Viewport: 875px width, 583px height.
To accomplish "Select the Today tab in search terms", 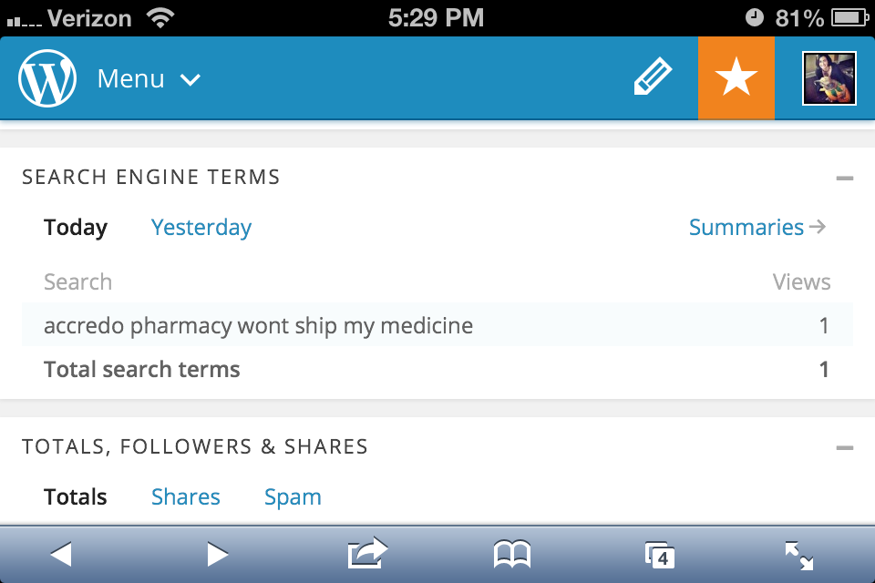I will pos(76,228).
